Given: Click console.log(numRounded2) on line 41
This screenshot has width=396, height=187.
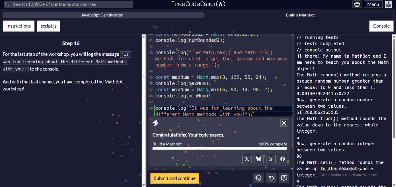Looking at the screenshot, I should click(x=190, y=40).
